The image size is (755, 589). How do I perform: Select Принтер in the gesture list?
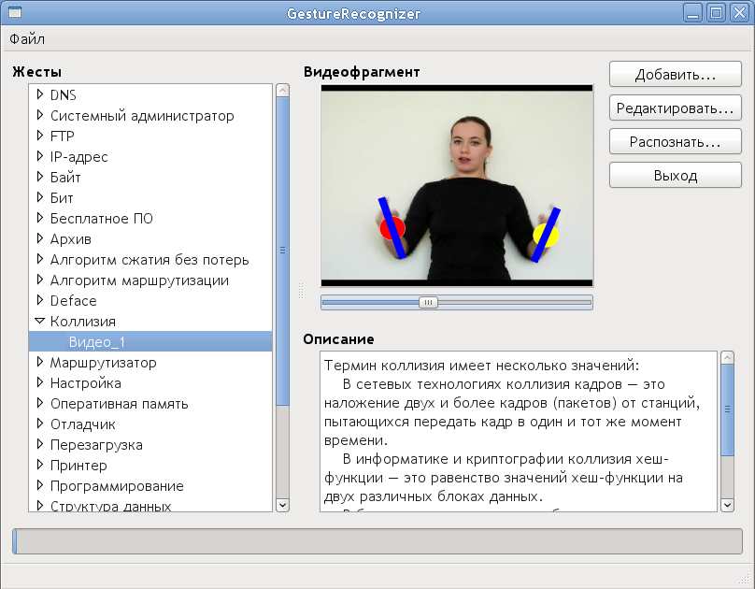coord(78,466)
